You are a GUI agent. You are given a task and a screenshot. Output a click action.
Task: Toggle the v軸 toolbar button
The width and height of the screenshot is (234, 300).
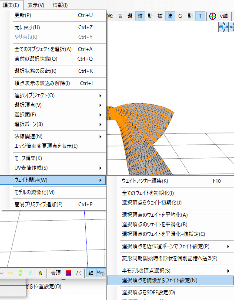(224, 16)
